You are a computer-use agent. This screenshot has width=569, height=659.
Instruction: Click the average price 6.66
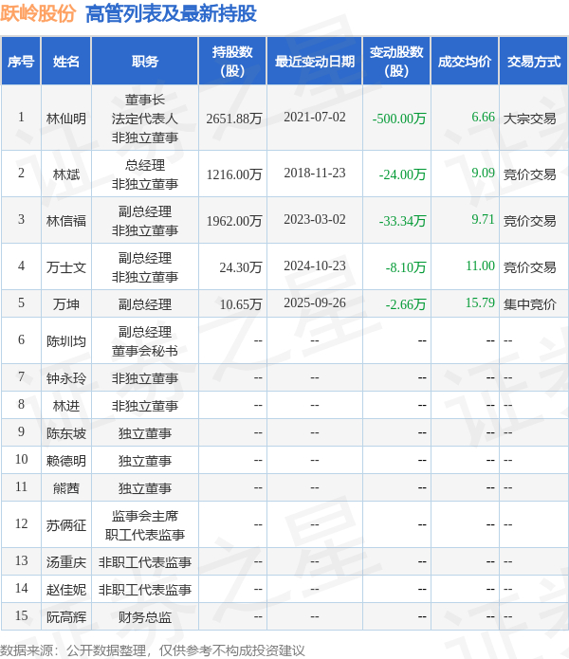(483, 117)
